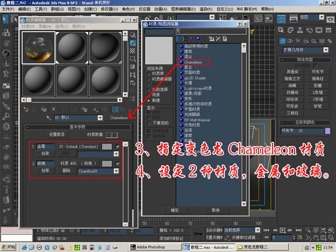Open the Hierarchy panel tab icon
The width and height of the screenshot is (336, 252).
[300, 30]
